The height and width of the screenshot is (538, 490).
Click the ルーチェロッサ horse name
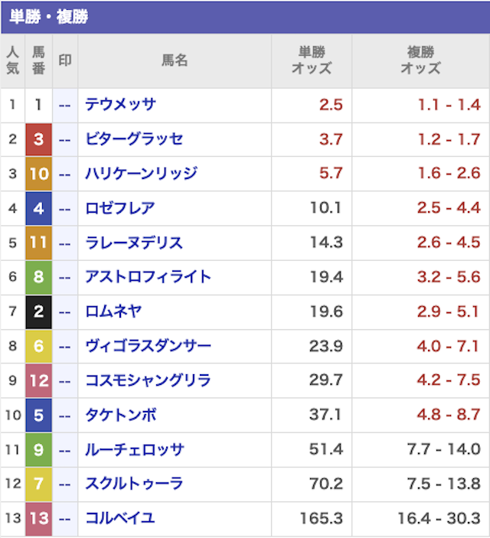tap(135, 449)
